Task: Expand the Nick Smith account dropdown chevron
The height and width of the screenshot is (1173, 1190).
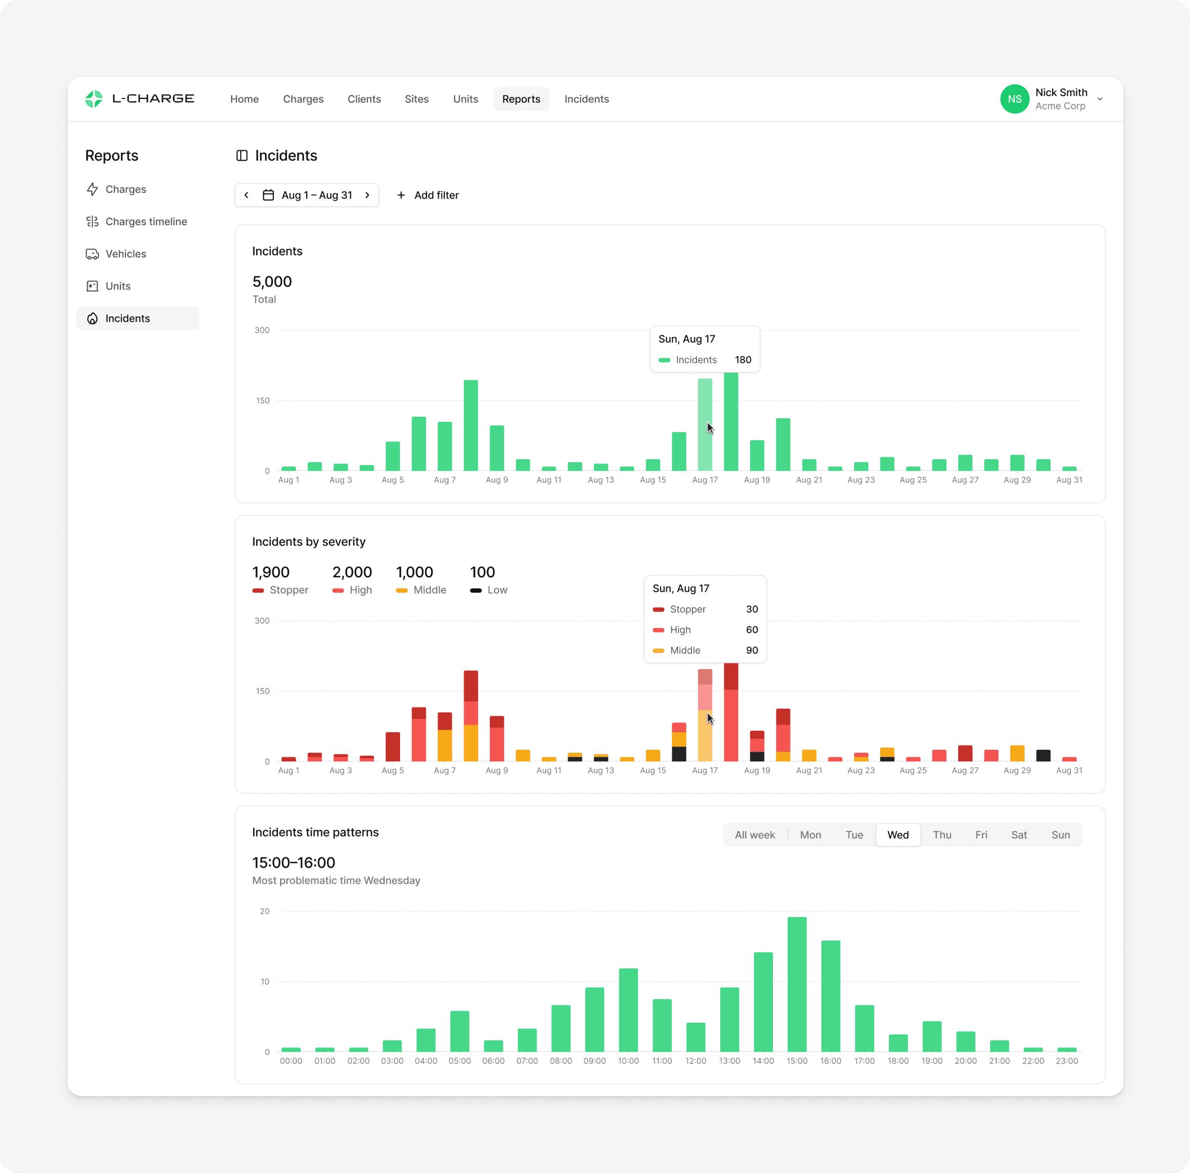Action: [x=1100, y=99]
